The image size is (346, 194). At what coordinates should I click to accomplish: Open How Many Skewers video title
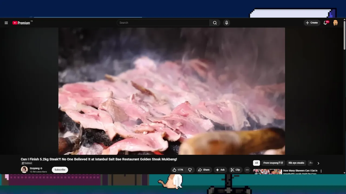(x=300, y=172)
